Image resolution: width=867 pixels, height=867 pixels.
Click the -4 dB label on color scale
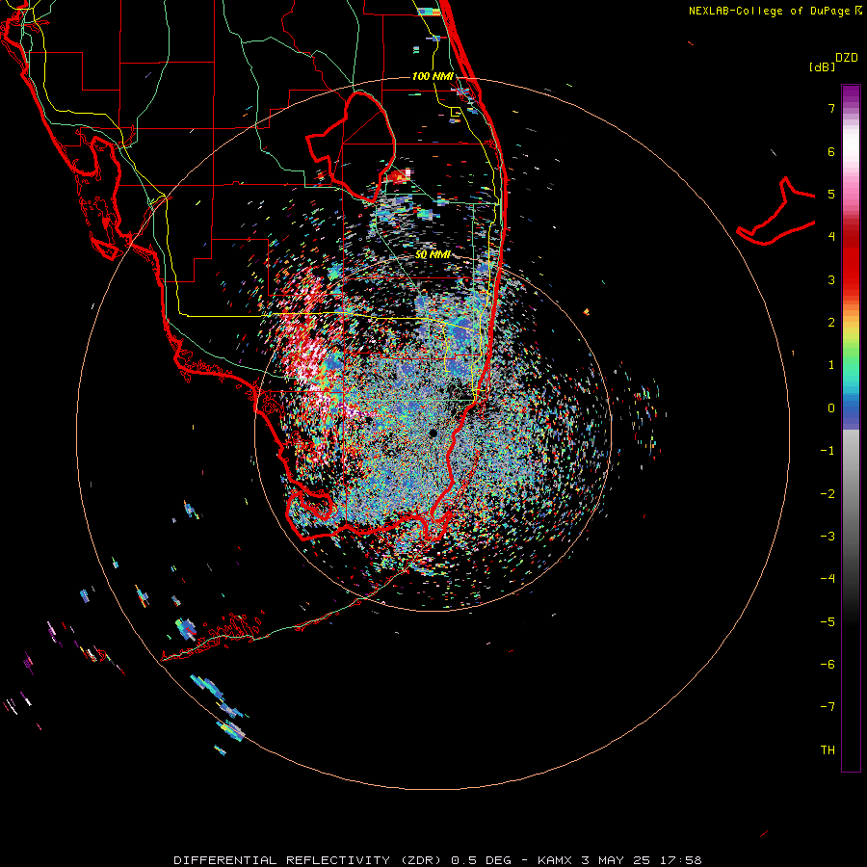[828, 578]
